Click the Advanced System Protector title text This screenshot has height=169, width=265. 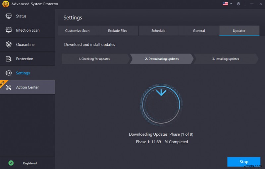coord(35,4)
